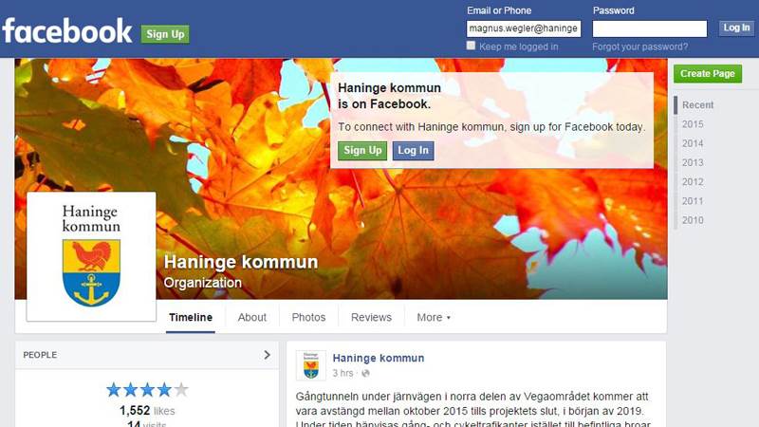Click the star rating icons
The image size is (759, 427).
pos(147,389)
